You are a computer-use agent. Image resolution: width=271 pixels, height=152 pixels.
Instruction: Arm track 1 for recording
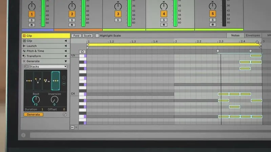(x=32, y=25)
